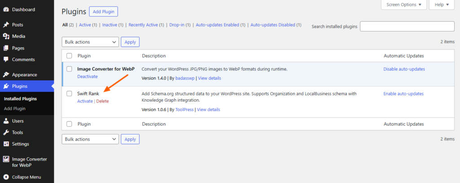Open the Dashboard gauge icon
This screenshot has height=183, width=460.
click(6, 9)
